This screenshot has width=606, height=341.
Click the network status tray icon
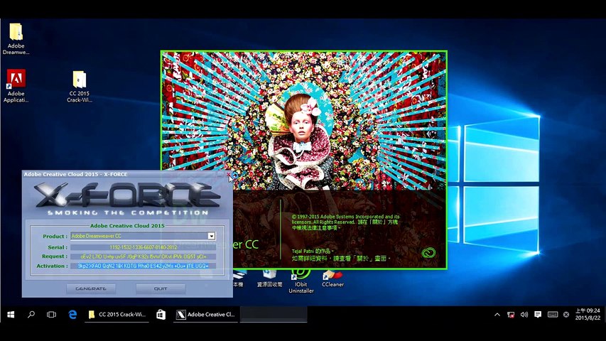point(511,315)
